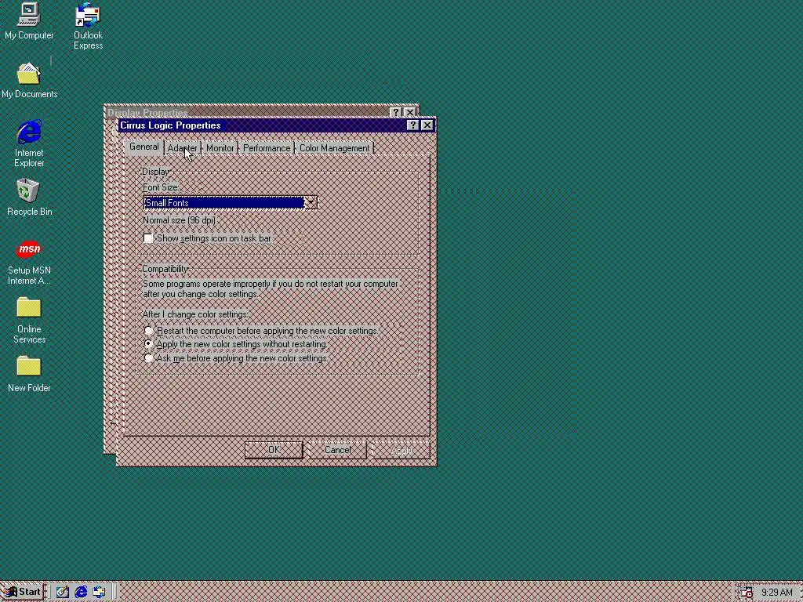Click the Help question mark in Cirrus Logic Properties

[412, 125]
